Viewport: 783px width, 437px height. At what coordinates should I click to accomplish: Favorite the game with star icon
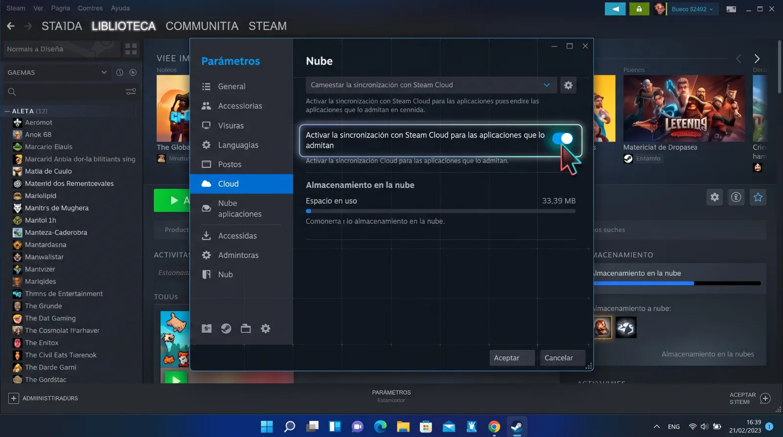pos(758,197)
